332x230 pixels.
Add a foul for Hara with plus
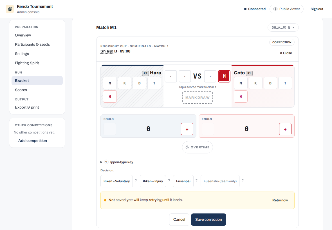tap(187, 129)
